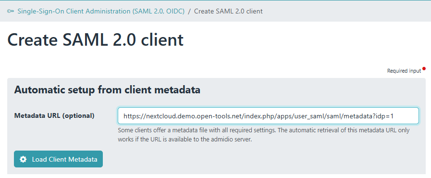
Task: Select the Create SAML 2.0 client breadcrumb item
Action: 228,11
